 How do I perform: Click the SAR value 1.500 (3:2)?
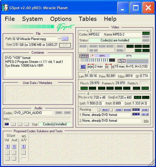pyautogui.click(x=96, y=103)
